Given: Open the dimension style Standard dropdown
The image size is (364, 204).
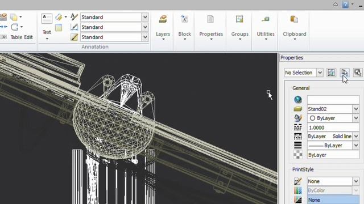Looking at the screenshot, I should [145, 27].
